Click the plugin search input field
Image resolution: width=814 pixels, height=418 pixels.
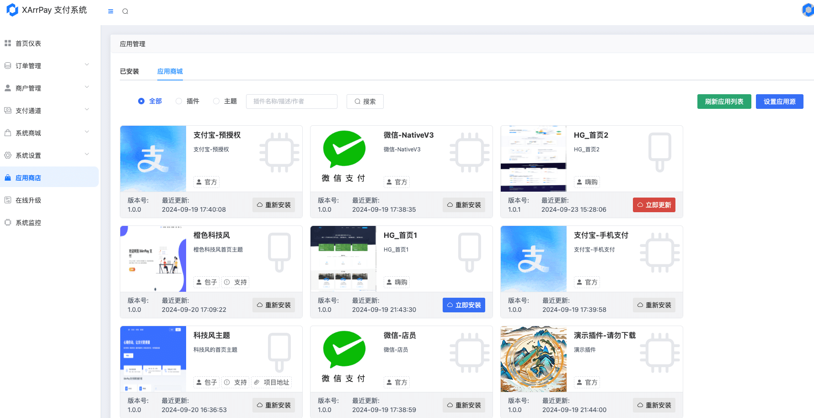coord(291,101)
